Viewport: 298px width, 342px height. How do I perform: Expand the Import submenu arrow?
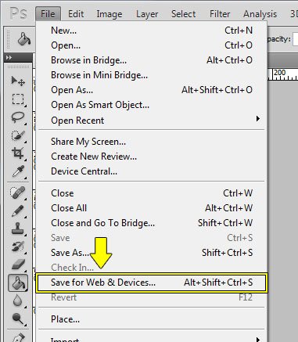tap(258, 339)
